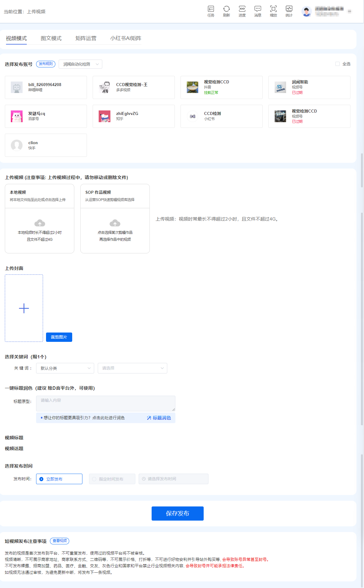Image resolution: width=364 pixels, height=588 pixels.
Task: Choose the 指定时间发布 radio option
Action: (94, 479)
